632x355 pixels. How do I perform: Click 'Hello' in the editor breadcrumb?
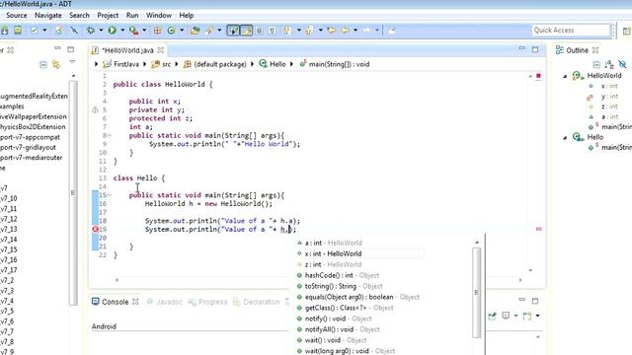[x=277, y=64]
